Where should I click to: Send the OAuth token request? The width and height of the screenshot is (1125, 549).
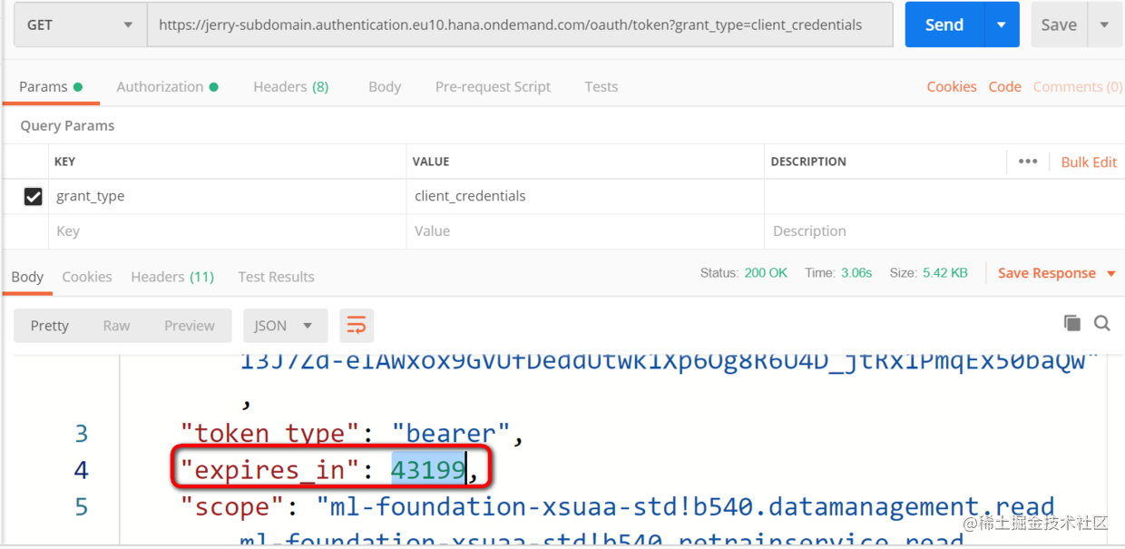(x=944, y=25)
